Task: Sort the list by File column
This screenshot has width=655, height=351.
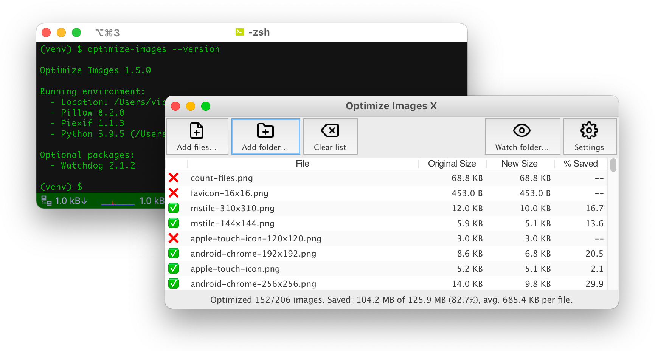Action: tap(302, 164)
